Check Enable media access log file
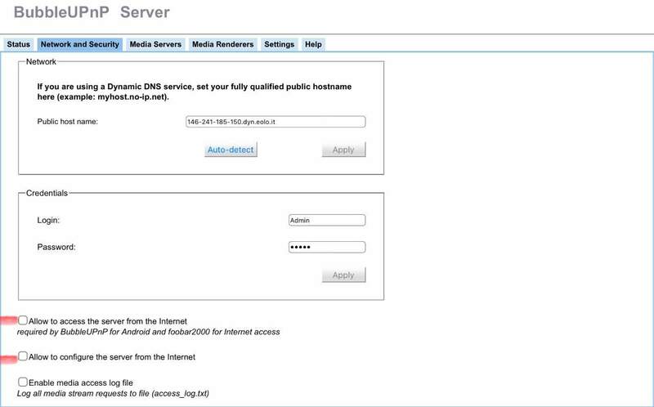The image size is (654, 407). tap(23, 382)
